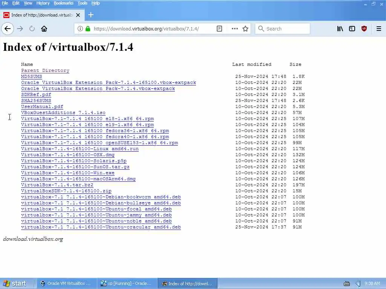Download the Ubuntu focal deb package

tap(96, 209)
